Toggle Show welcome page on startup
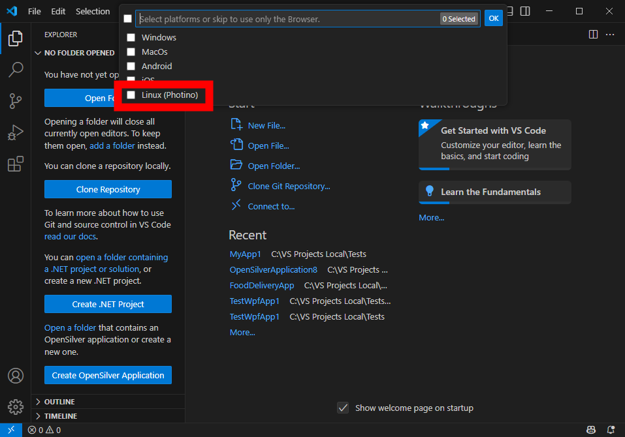 (343, 408)
